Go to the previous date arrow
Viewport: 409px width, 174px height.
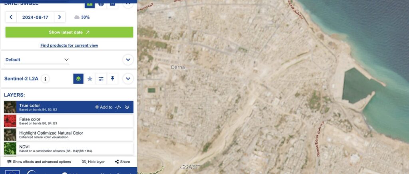pos(11,17)
